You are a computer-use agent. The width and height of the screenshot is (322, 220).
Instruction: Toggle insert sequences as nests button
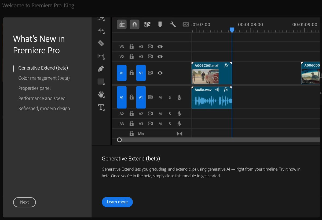122,25
